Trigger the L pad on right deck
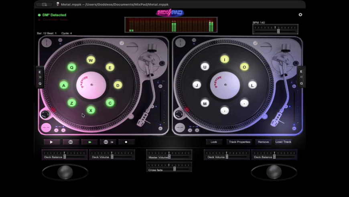The width and height of the screenshot is (349, 197). pyautogui.click(x=252, y=85)
